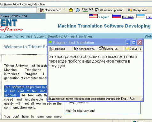The width and height of the screenshot is (152, 122).
Task: Open the Поиск в Веб dropdown arrow
Action: (64, 10)
